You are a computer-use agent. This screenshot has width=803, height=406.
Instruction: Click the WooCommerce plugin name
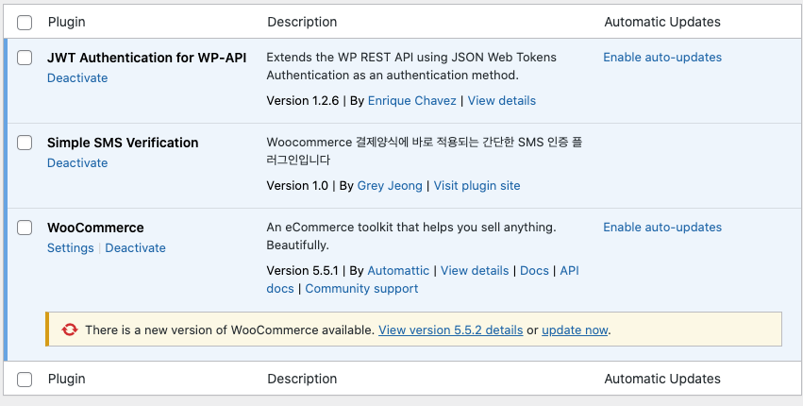point(95,228)
